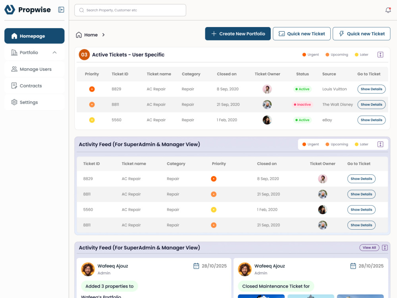397x298 pixels.
Task: Click owner avatar of ticket 8829 in Active Tickets
Action: 267,89
